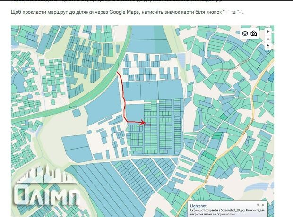Zoom in with the plus button
Viewport: 293px width, 217px height.
coord(268,32)
